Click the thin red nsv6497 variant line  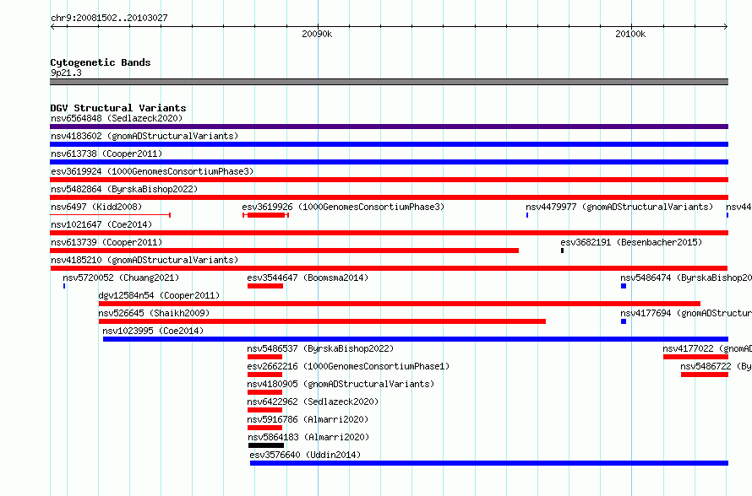coord(111,215)
